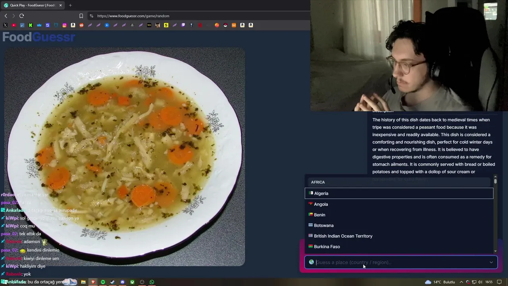The width and height of the screenshot is (508, 286).
Task: Click the 16:55 taskbar clock
Action: (489, 282)
